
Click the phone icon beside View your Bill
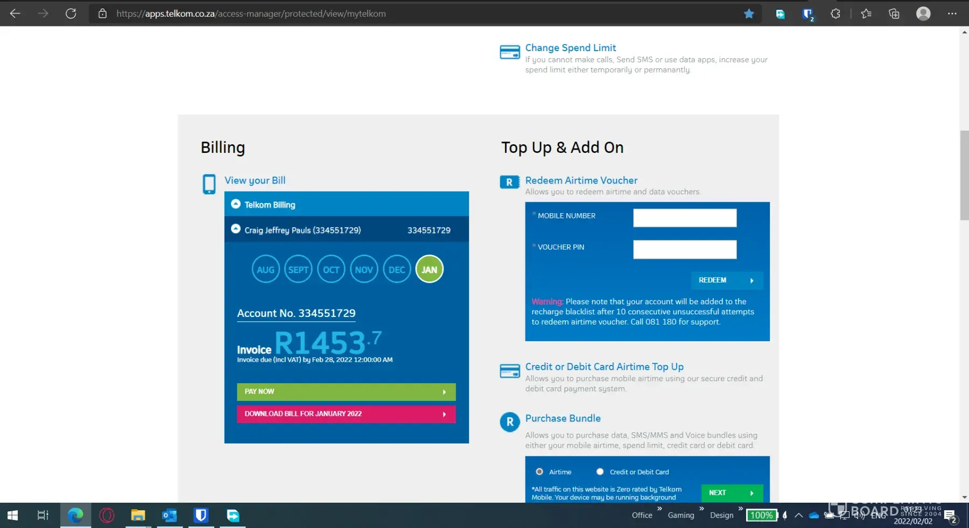[209, 184]
